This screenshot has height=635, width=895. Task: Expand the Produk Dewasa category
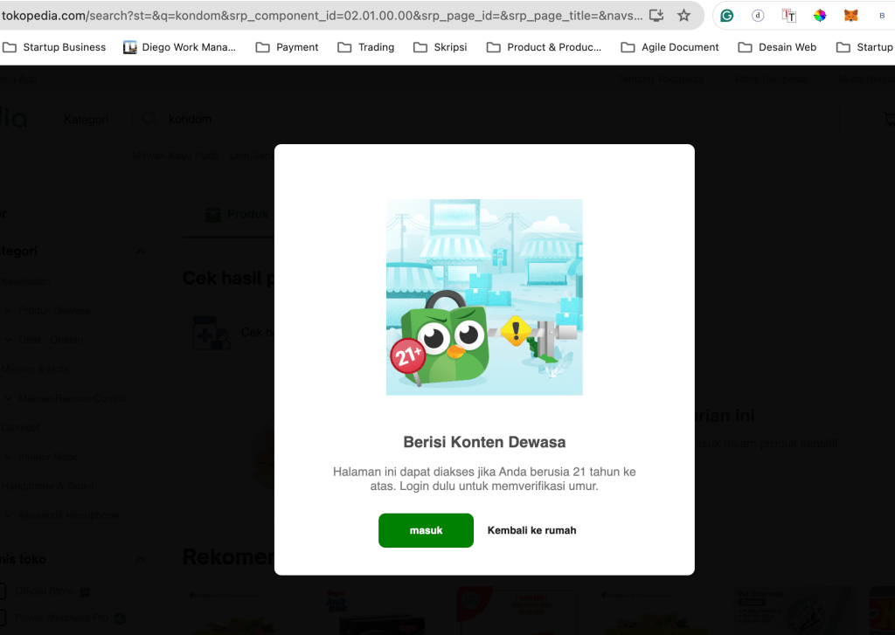pos(7,311)
